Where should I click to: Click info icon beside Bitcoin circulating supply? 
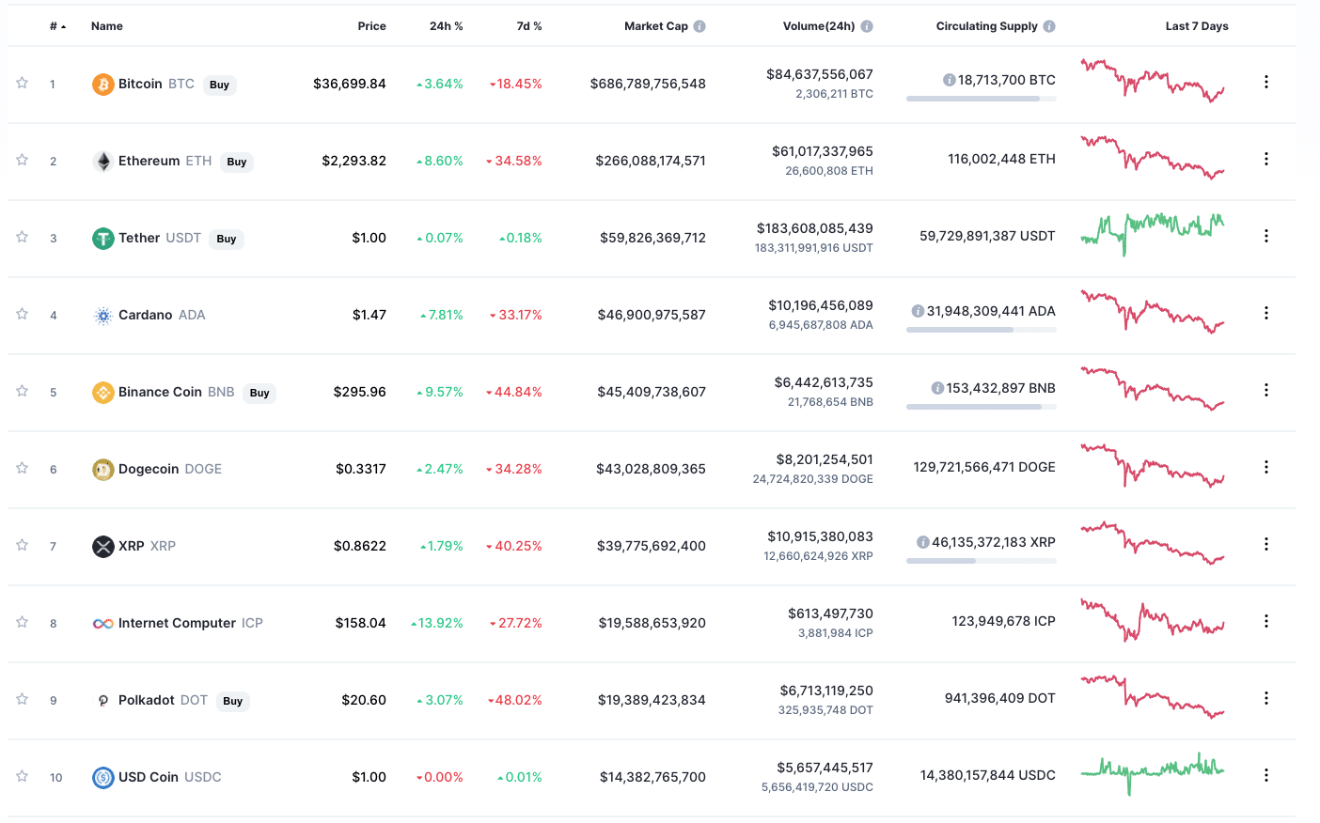pyautogui.click(x=949, y=81)
